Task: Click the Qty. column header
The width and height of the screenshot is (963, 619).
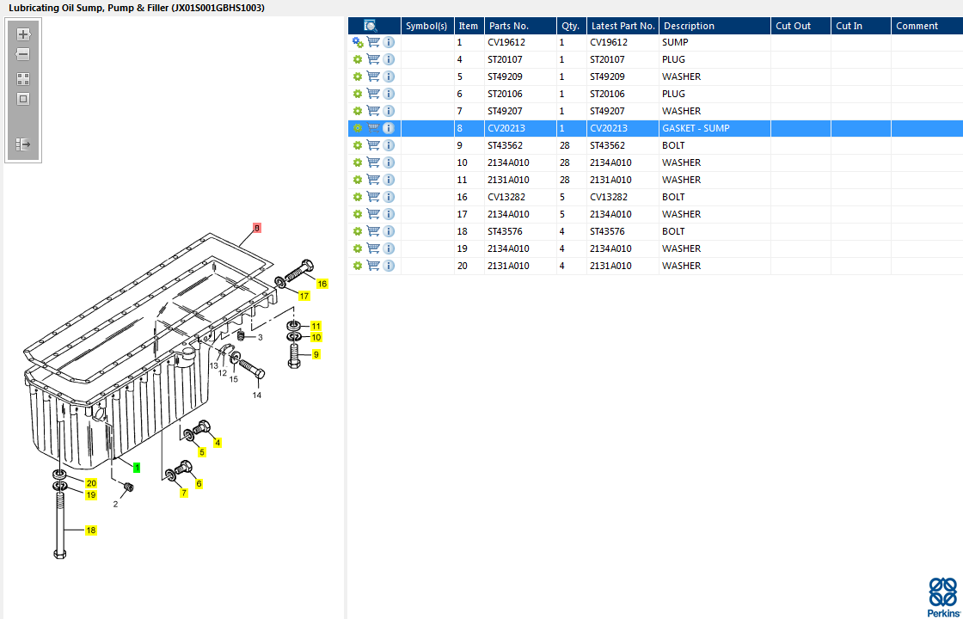Action: pyautogui.click(x=570, y=26)
